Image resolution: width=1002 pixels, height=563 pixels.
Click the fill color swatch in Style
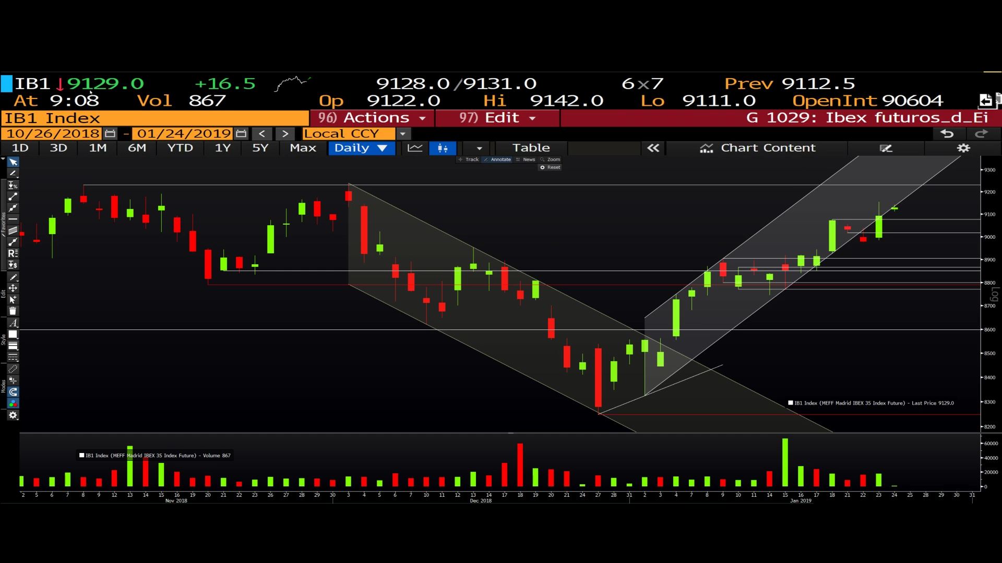(x=13, y=335)
